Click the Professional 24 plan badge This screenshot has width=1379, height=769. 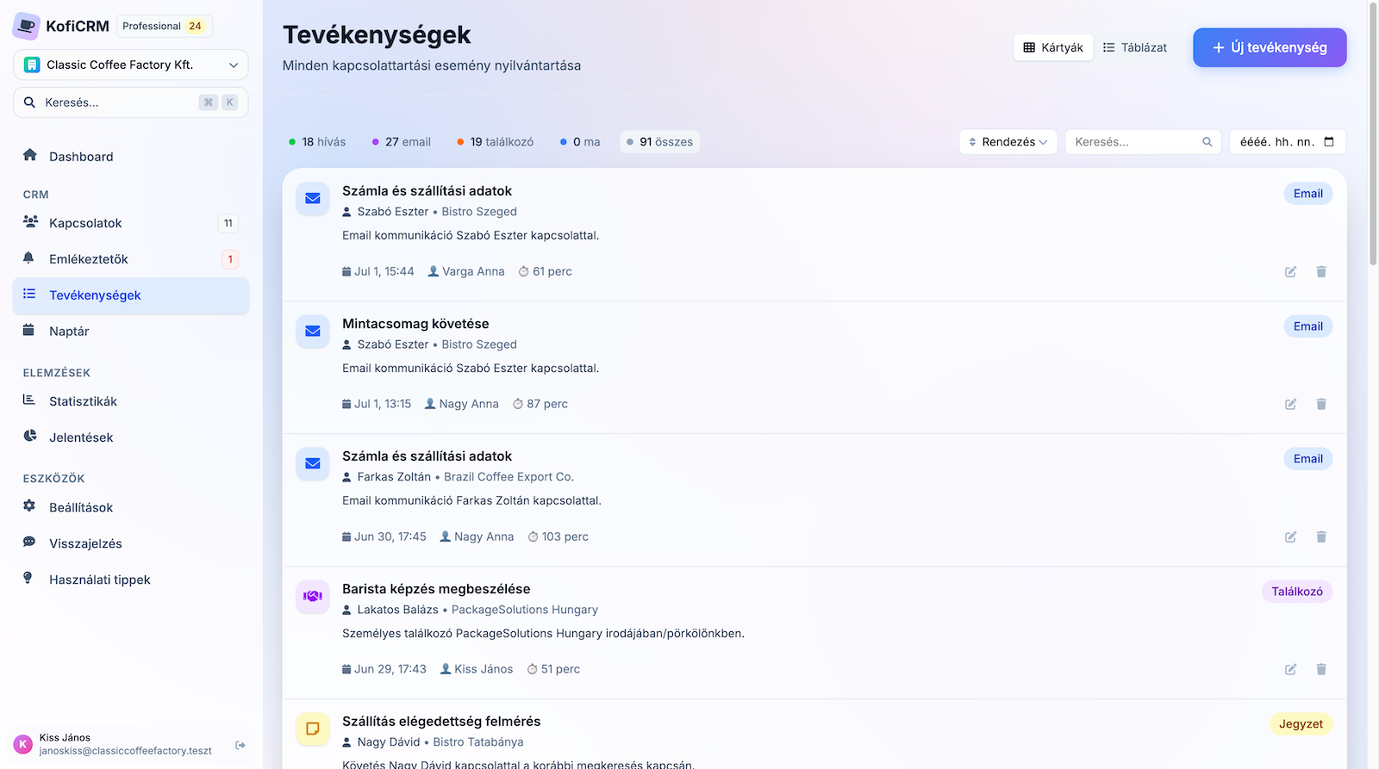[x=164, y=26]
